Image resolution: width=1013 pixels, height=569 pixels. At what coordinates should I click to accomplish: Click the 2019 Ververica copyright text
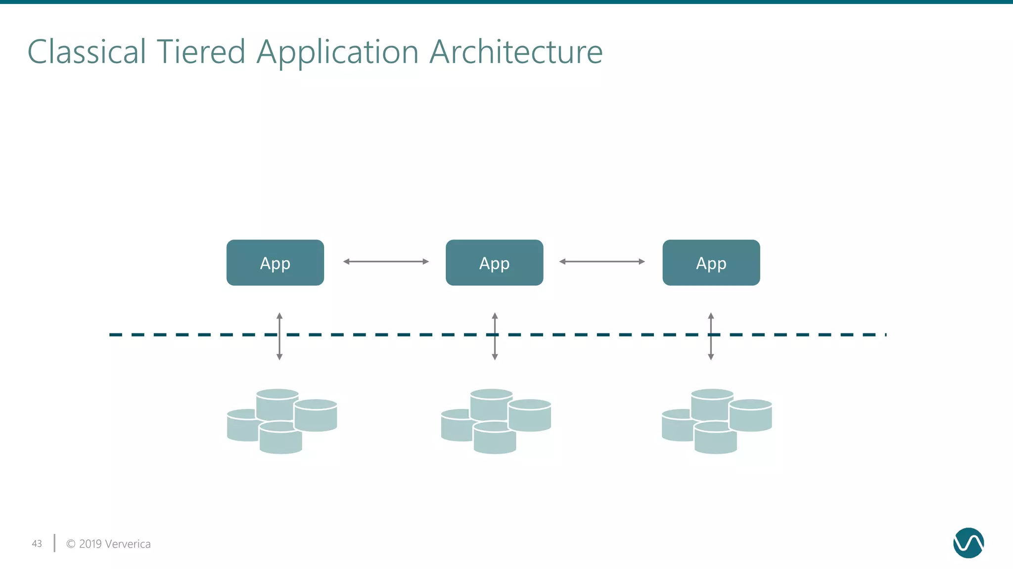tap(108, 544)
